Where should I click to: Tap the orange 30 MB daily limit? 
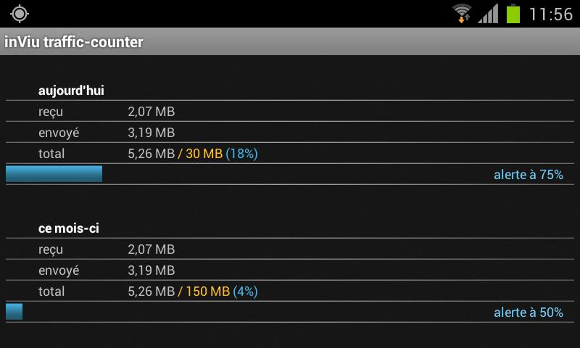(203, 154)
